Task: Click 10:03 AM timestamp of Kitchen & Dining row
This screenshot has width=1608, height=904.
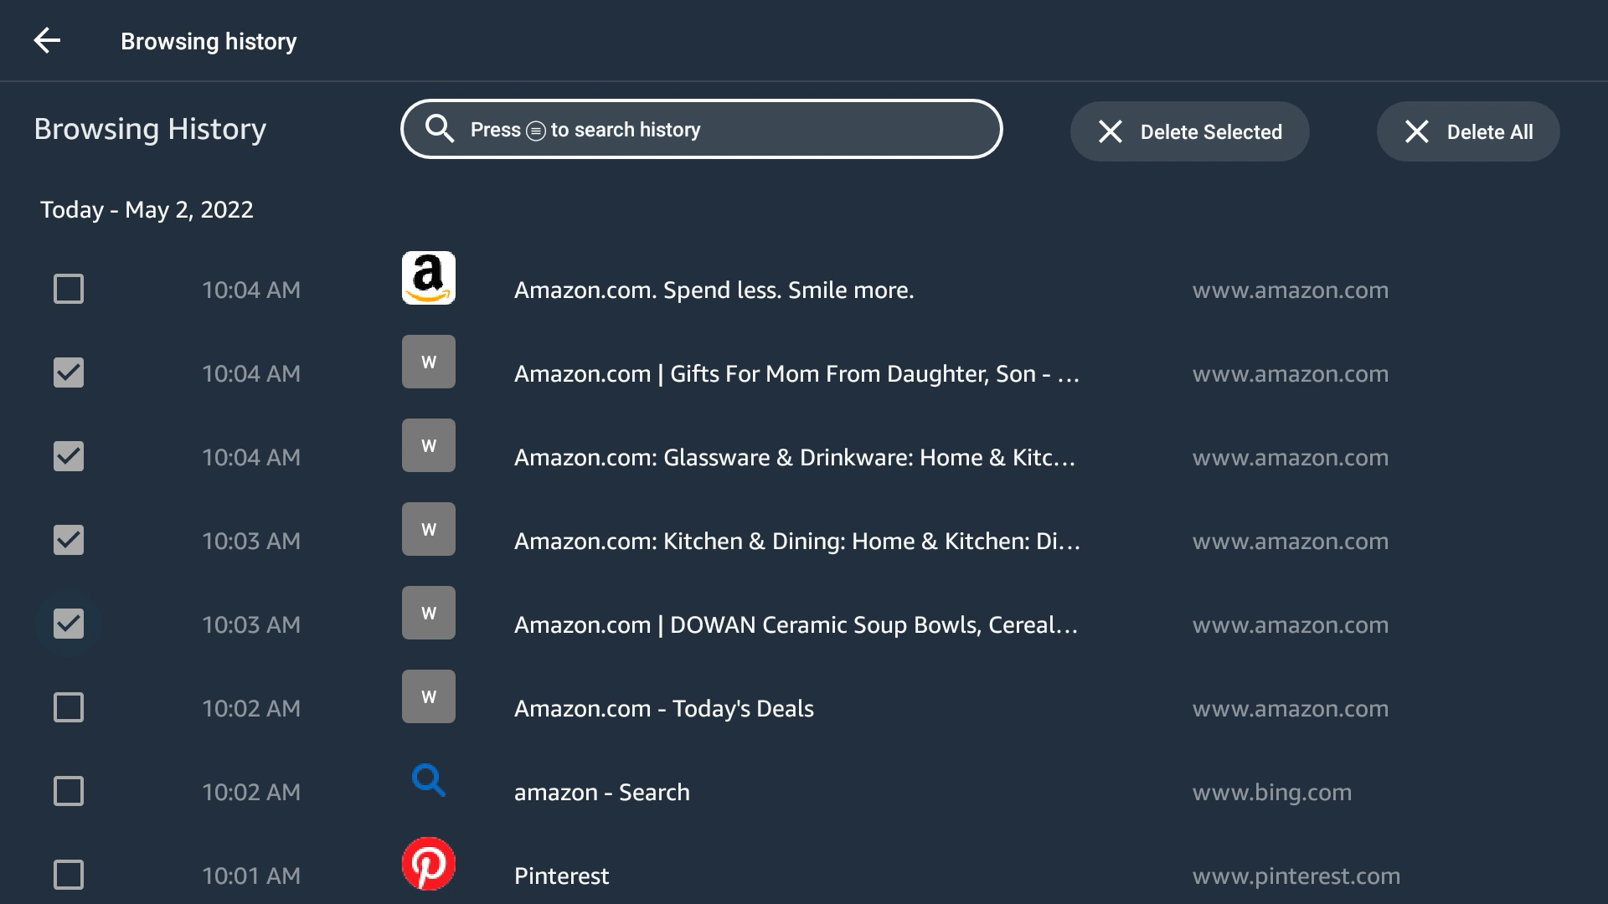Action: point(251,541)
